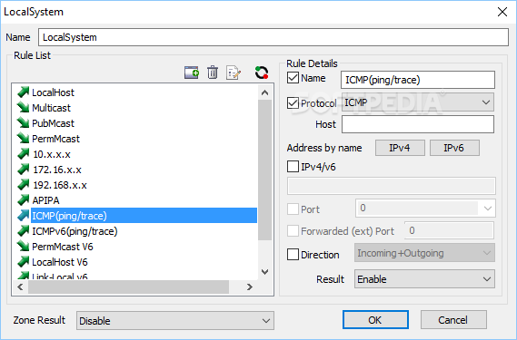Enable the IPv4/v6 checkbox
This screenshot has height=340, width=517.
[x=293, y=167]
